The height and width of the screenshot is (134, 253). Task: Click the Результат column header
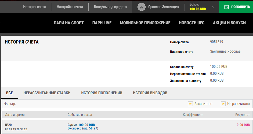[242, 115]
